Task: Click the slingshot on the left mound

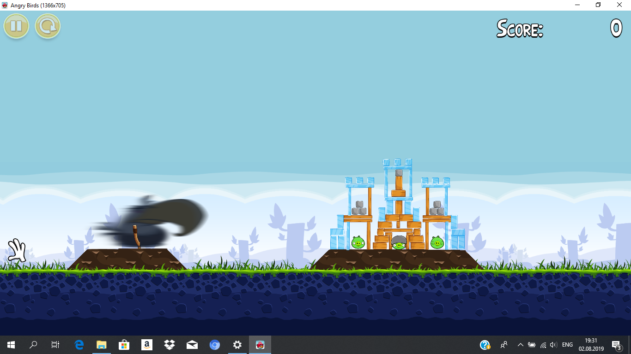Action: 136,237
